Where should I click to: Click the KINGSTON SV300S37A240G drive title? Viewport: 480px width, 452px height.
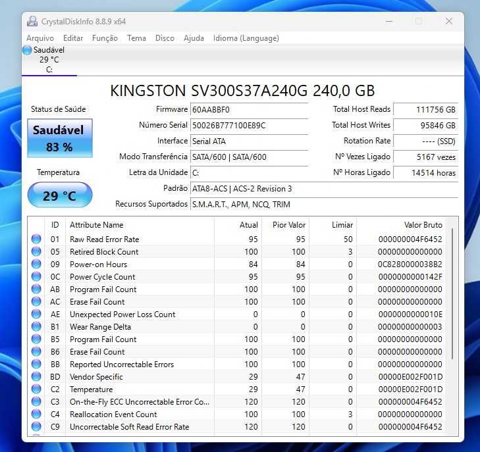click(242, 91)
